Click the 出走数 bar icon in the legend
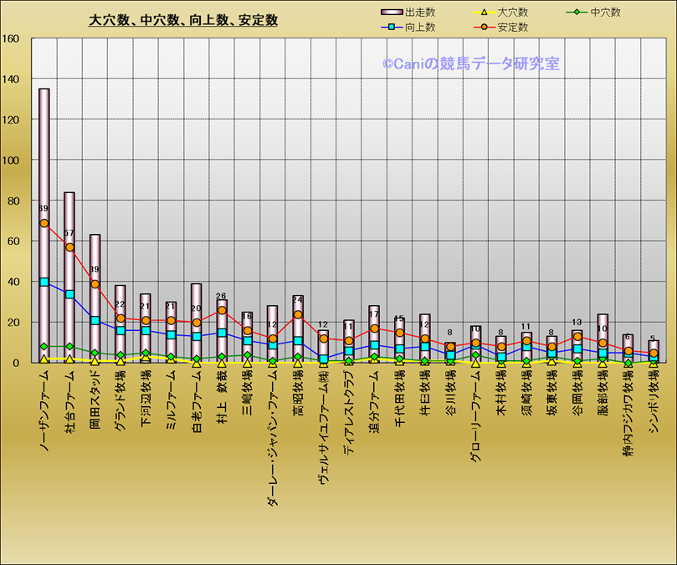The width and height of the screenshot is (677, 565). [392, 13]
